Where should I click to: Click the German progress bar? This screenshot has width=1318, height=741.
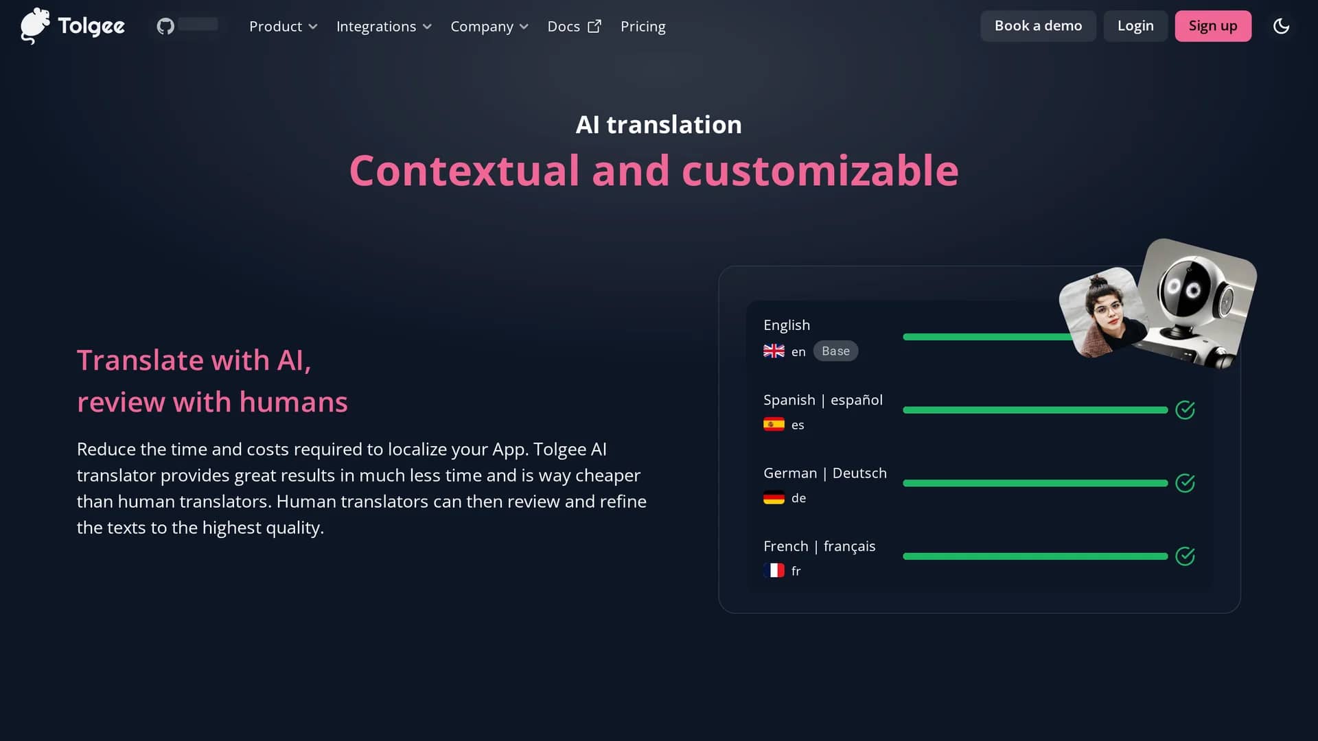(x=1035, y=483)
